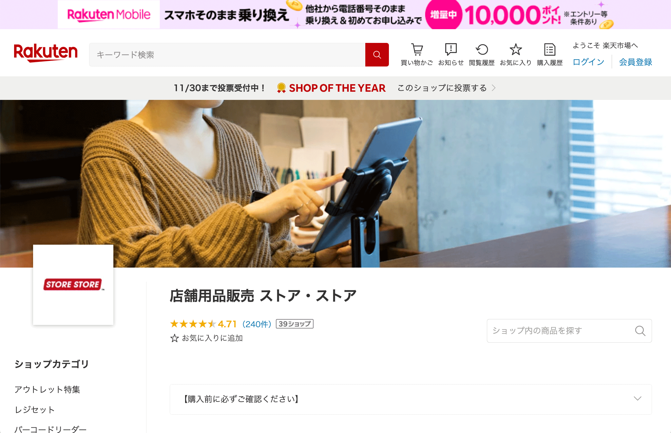Click the shop search magnifier icon
The width and height of the screenshot is (671, 433).
pyautogui.click(x=640, y=331)
